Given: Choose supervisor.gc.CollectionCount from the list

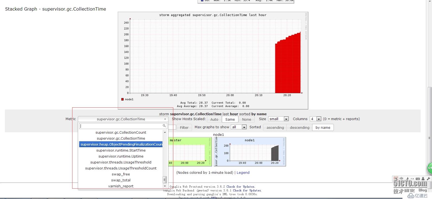Looking at the screenshot, I should (x=121, y=133).
